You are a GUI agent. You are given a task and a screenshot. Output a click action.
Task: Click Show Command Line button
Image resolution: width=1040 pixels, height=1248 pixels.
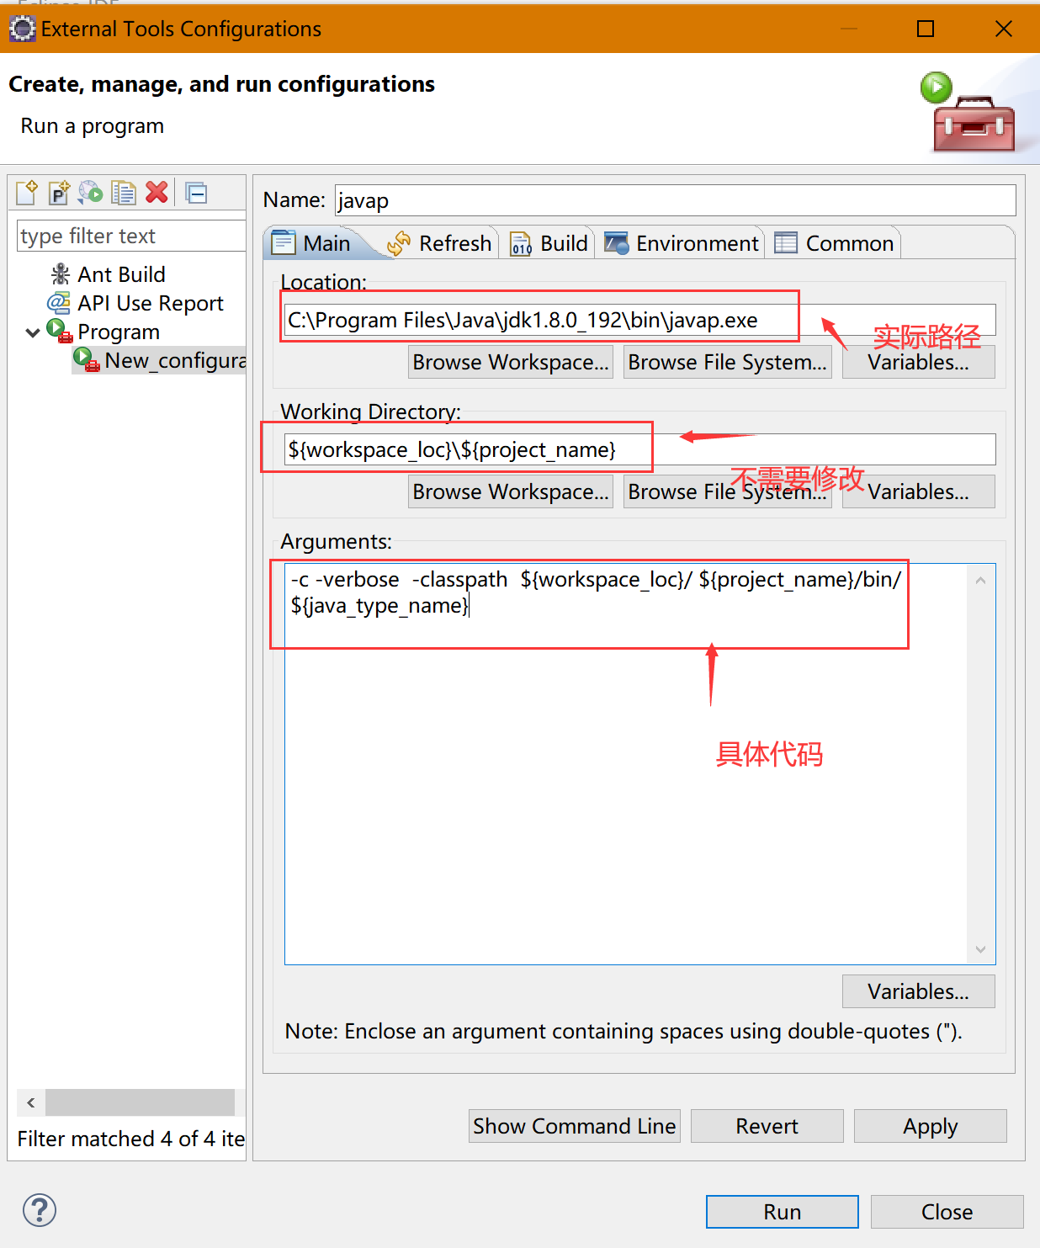click(575, 1126)
